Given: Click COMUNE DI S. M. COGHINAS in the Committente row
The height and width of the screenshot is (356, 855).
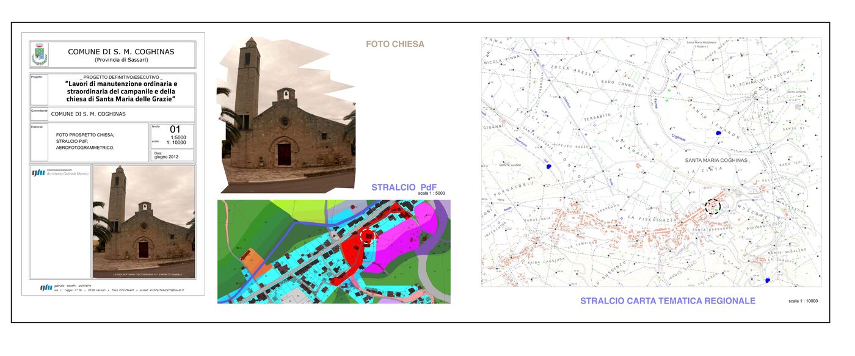Looking at the screenshot, I should 89,114.
